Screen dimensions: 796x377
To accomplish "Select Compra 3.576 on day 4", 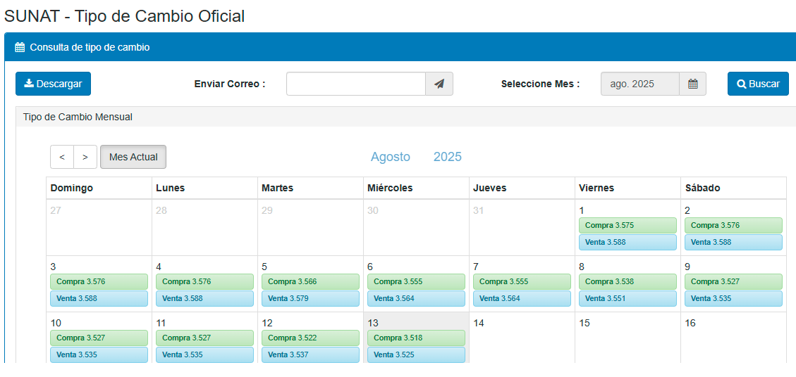I will click(x=204, y=282).
